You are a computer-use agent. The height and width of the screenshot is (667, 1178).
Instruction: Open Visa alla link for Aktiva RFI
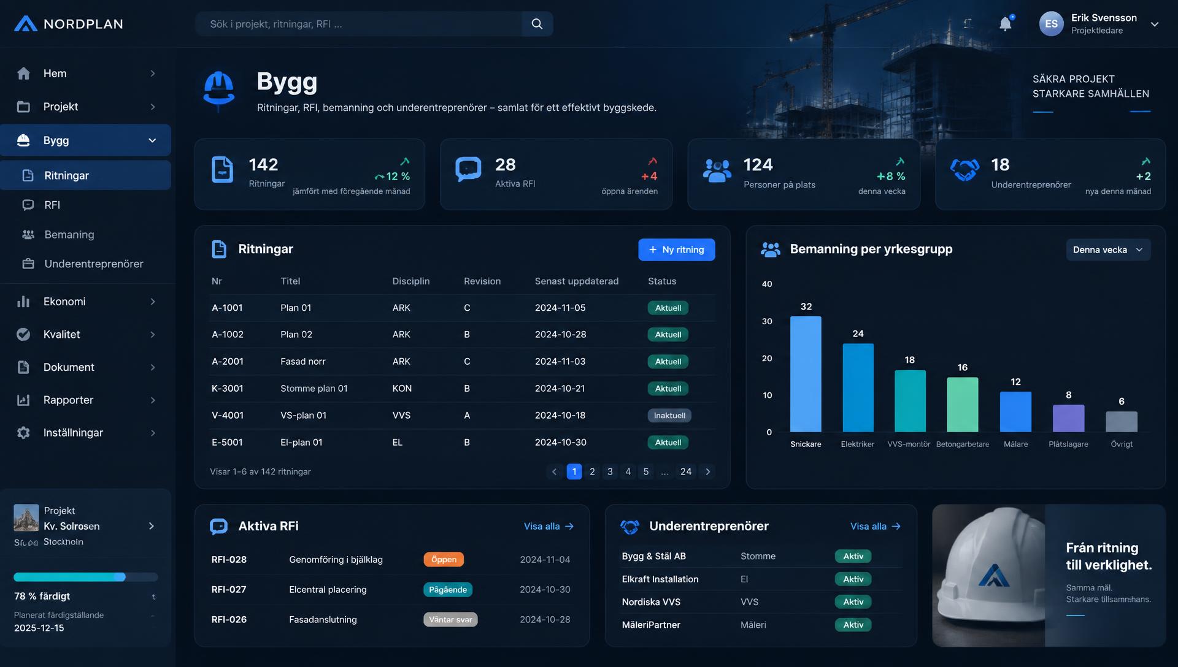point(549,526)
